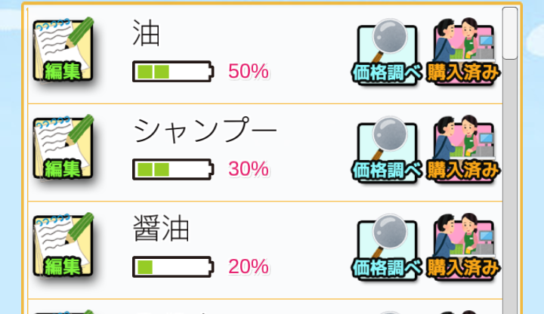This screenshot has height=314, width=544.
Task: Click the 50% remaining label
Action: pyautogui.click(x=249, y=72)
